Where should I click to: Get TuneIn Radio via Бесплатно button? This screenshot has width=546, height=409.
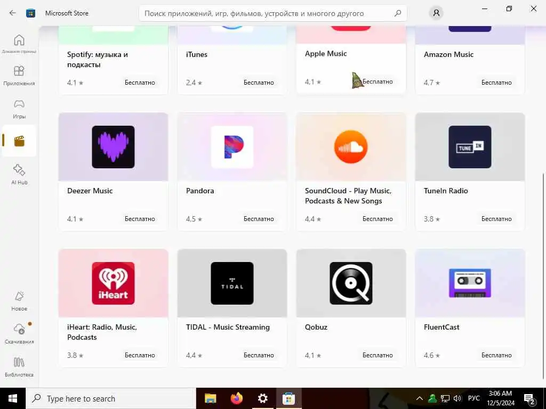pos(496,219)
